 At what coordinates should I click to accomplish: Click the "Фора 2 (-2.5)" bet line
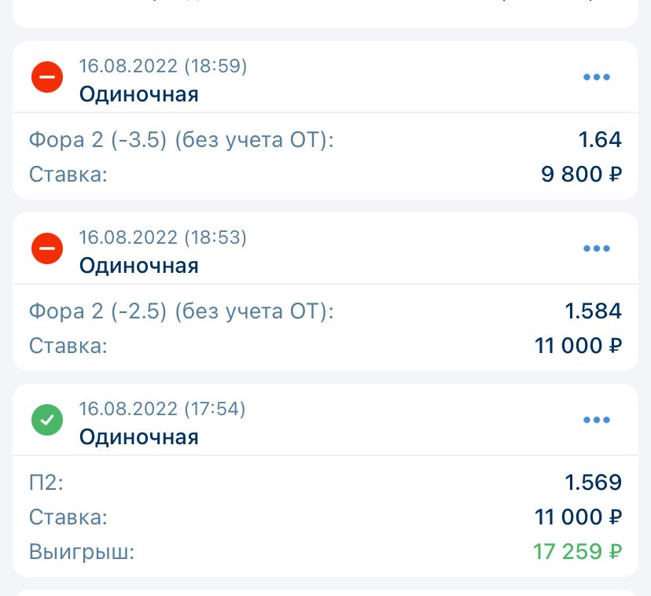[x=182, y=312]
